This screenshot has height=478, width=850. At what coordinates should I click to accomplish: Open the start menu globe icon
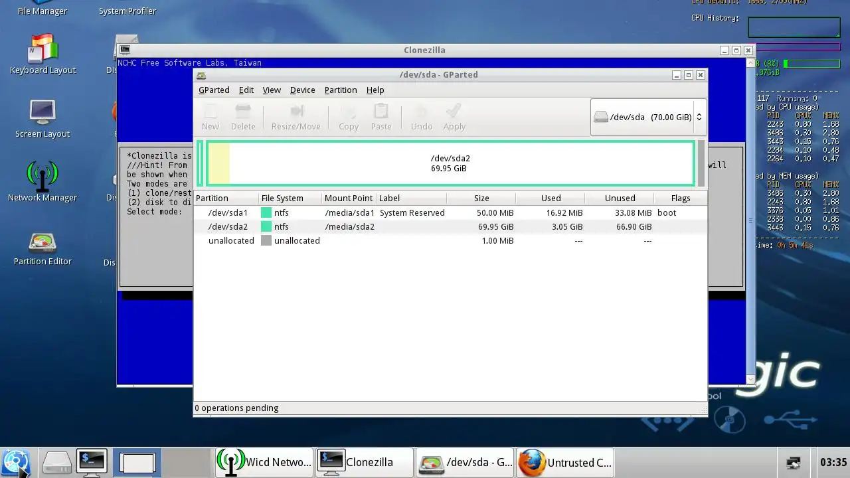tap(16, 462)
